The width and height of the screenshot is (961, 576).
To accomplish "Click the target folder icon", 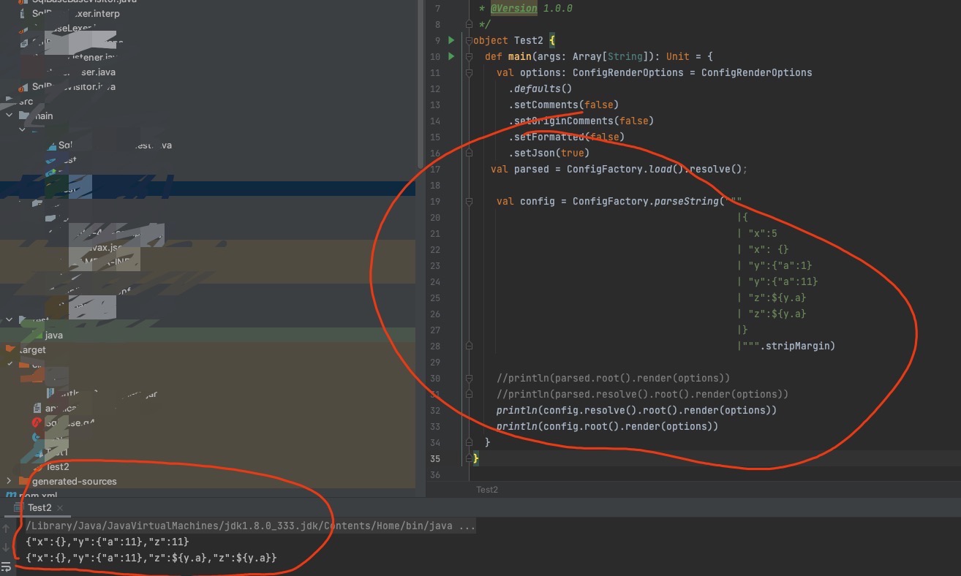I will [10, 349].
